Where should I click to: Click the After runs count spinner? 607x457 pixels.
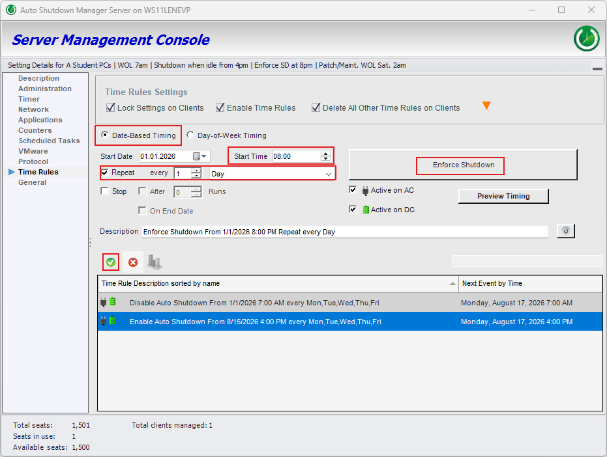(197, 192)
